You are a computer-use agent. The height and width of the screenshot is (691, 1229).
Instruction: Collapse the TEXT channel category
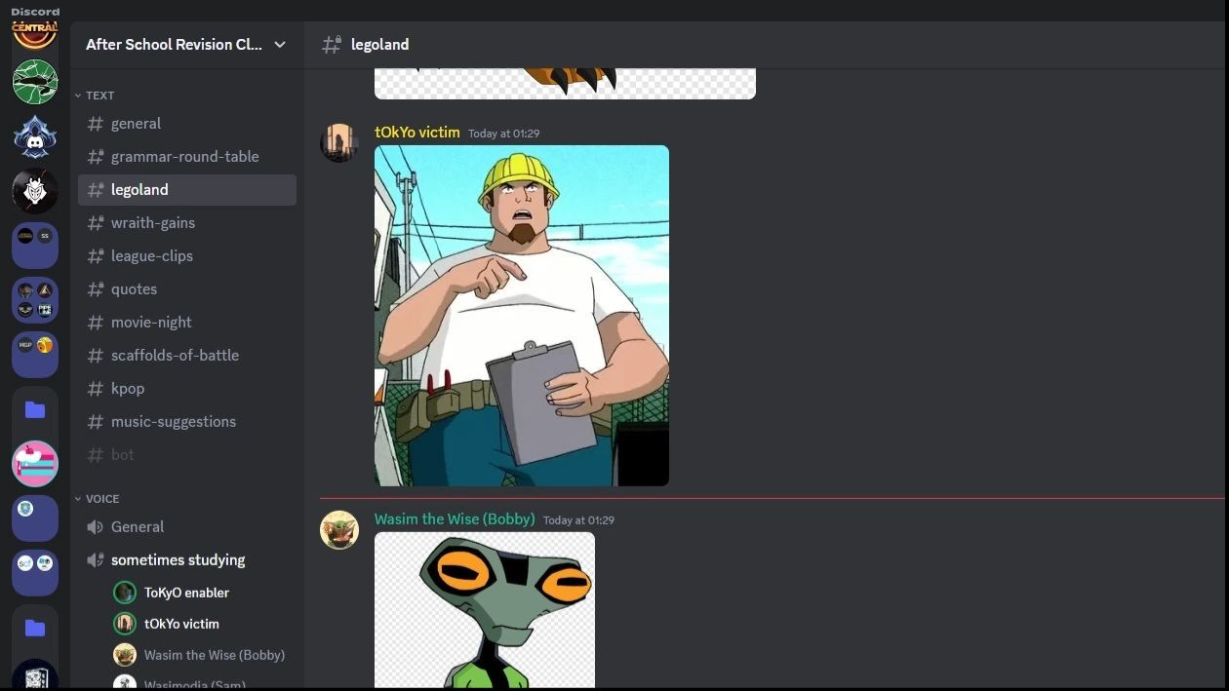[95, 96]
